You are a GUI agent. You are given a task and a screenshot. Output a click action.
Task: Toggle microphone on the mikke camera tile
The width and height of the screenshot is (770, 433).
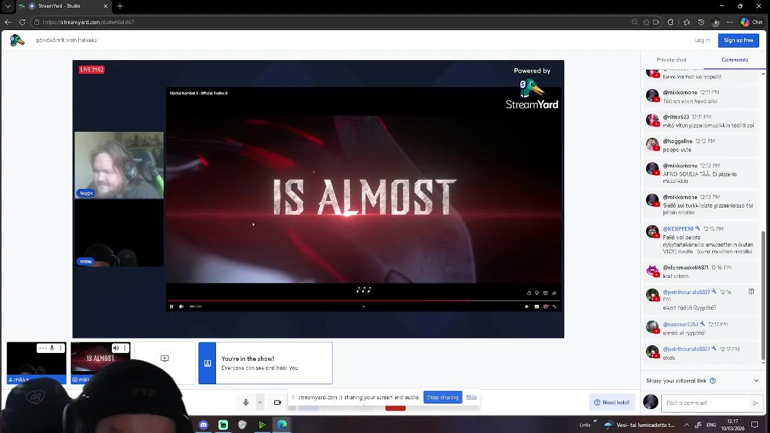pyautogui.click(x=52, y=348)
